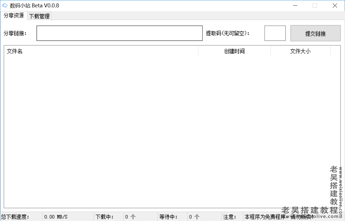Click the cloud logo icon in title bar
The height and width of the screenshot is (221, 345).
[x=5, y=5]
